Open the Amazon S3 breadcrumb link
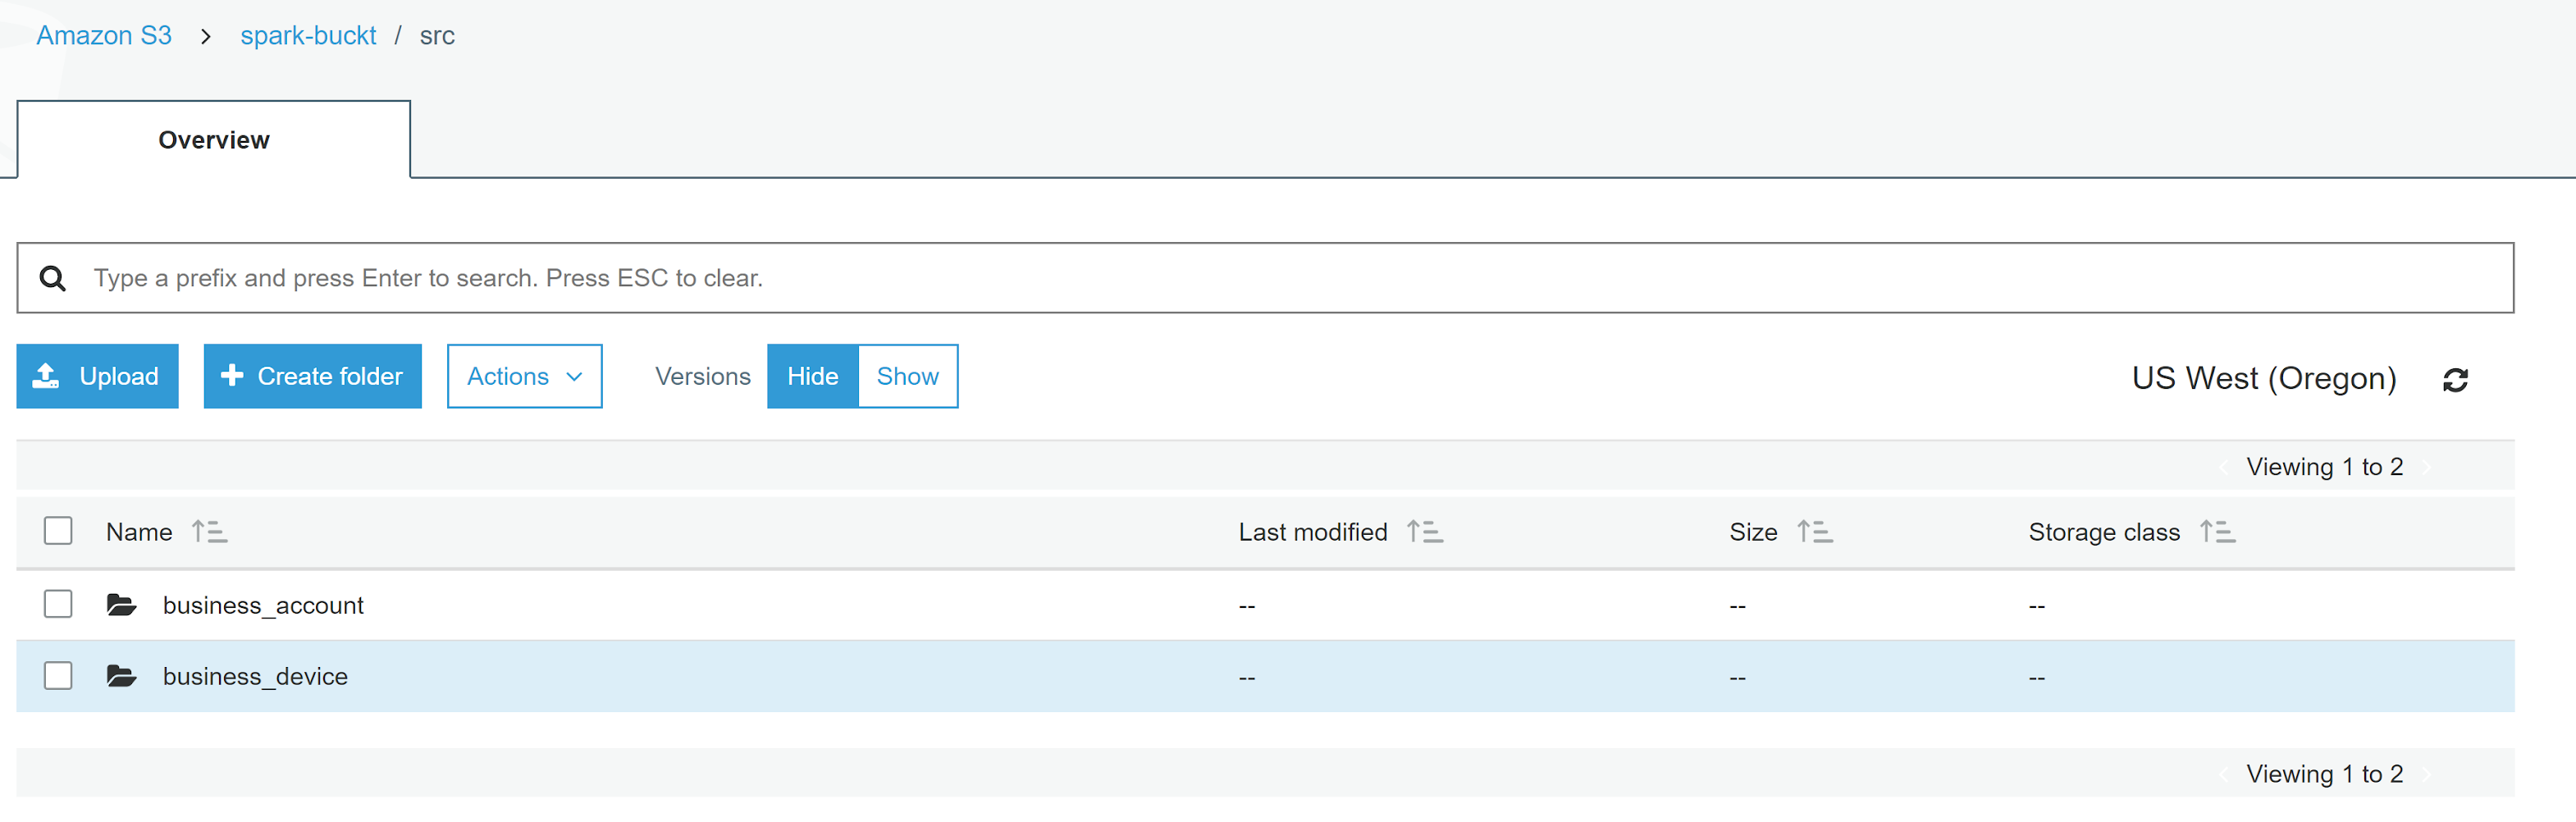This screenshot has height=822, width=2576. (104, 35)
